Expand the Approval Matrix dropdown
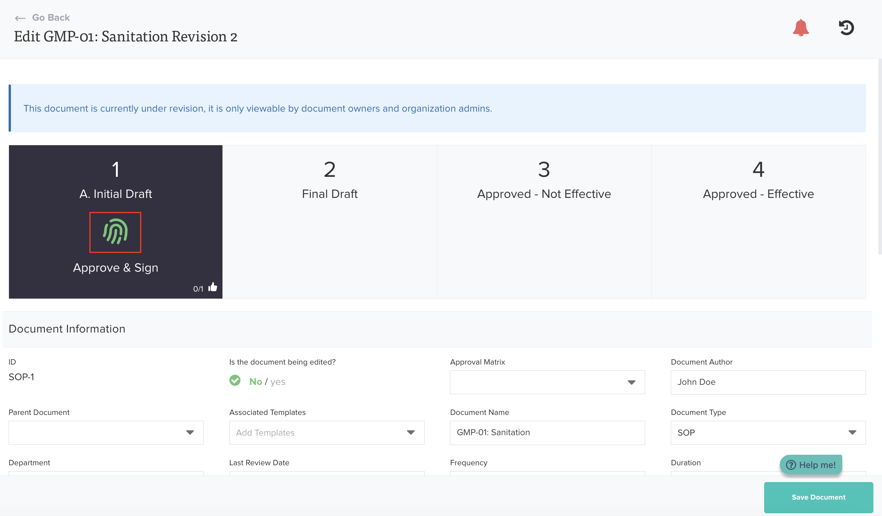882x516 pixels. (x=631, y=382)
